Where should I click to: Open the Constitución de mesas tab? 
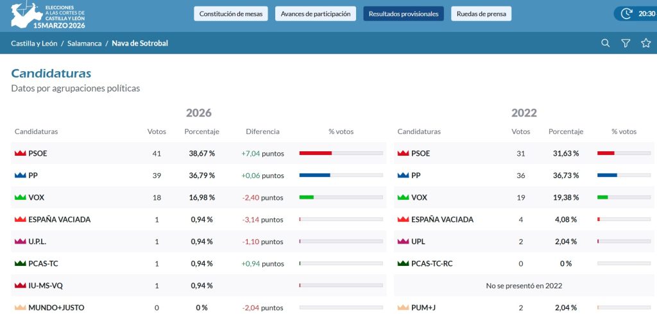tap(231, 14)
